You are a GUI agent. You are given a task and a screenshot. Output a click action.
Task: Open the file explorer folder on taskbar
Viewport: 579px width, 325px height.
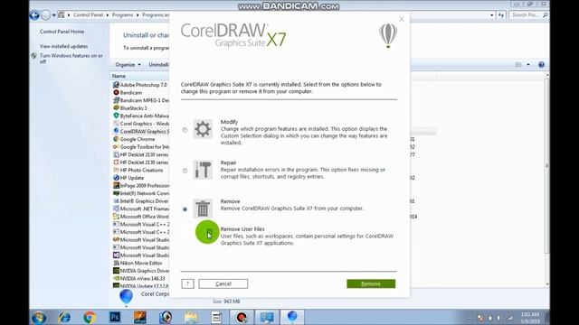[x=191, y=317]
